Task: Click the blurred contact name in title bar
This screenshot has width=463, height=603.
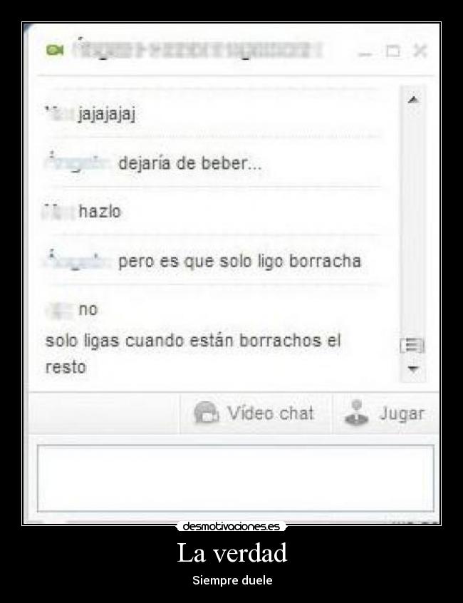Action: [198, 50]
